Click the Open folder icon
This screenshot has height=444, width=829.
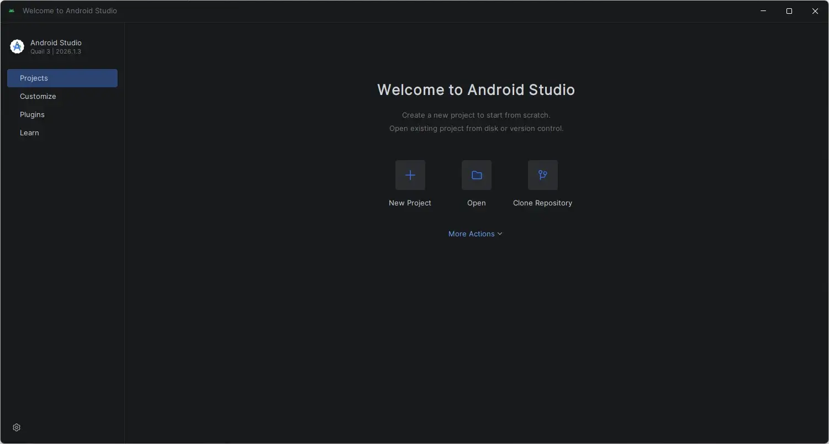(476, 175)
